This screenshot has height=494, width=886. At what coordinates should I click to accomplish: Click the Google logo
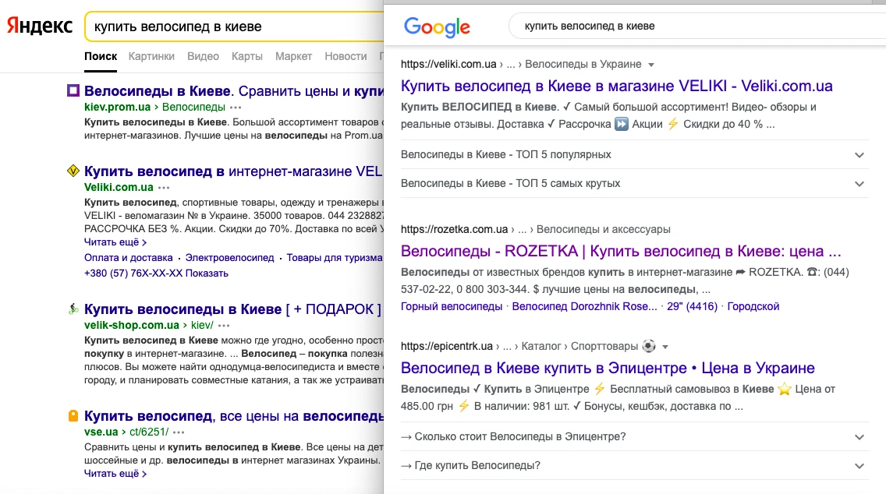437,27
